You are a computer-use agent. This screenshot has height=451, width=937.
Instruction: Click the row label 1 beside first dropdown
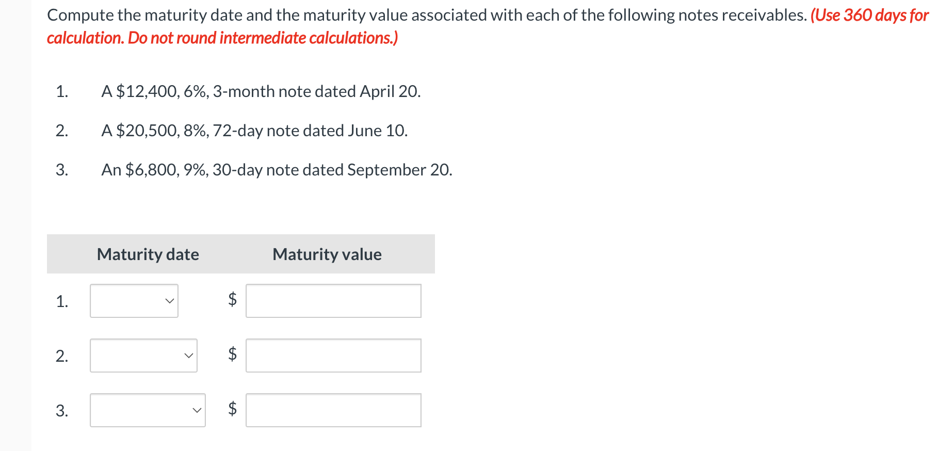point(62,301)
